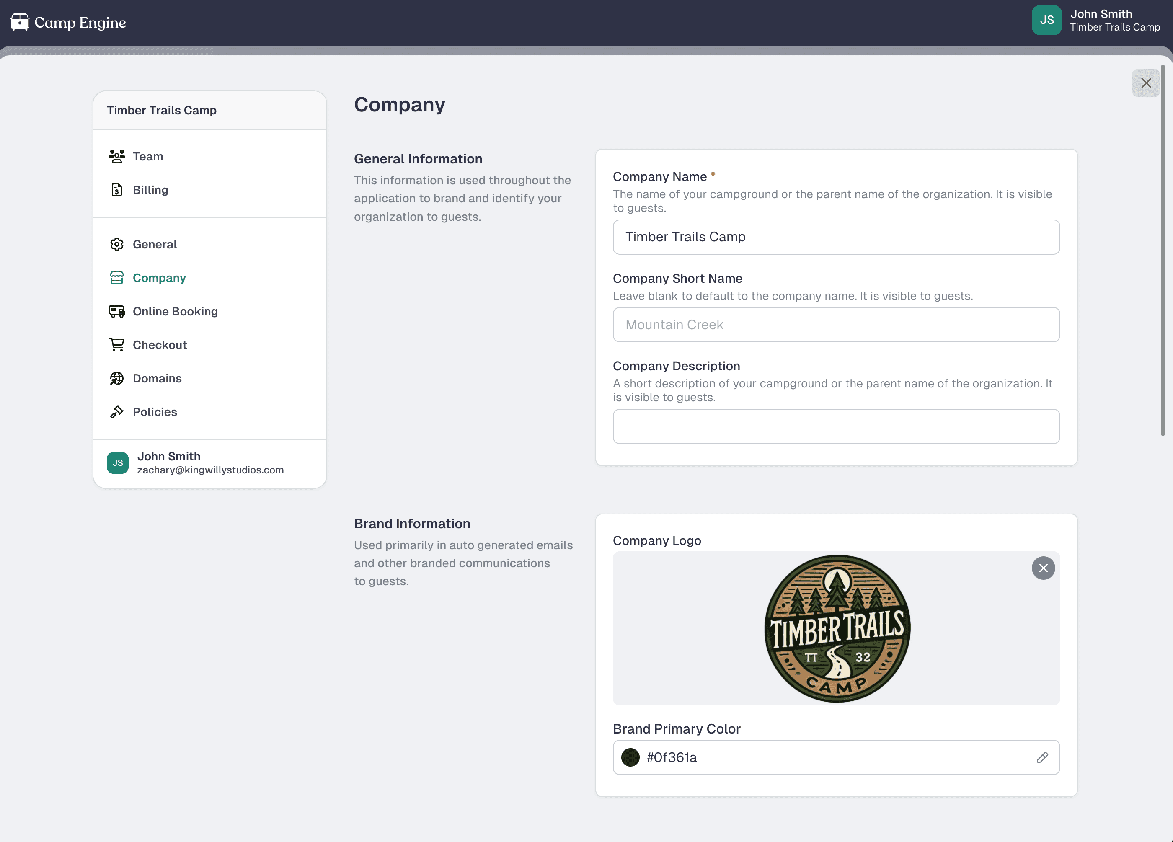1173x842 pixels.
Task: Click the Online Booking camper icon
Action: coord(116,311)
